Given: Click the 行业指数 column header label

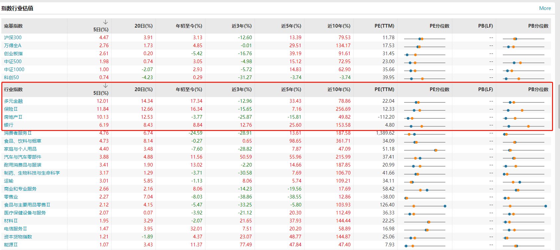Looking at the screenshot, I should 13,89.
